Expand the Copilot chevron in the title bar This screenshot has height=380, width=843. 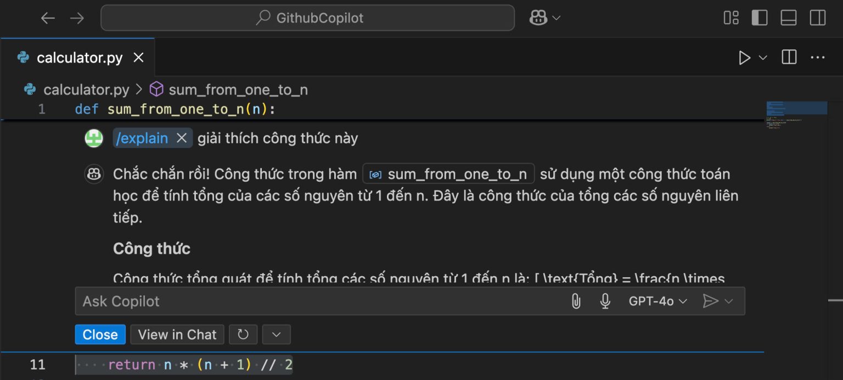coord(555,18)
